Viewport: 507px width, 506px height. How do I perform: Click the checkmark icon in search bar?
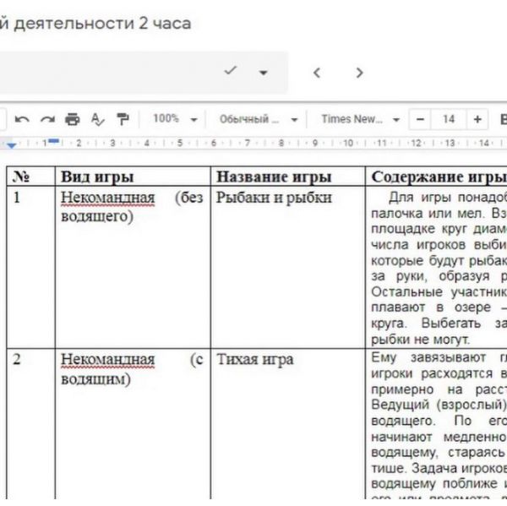click(x=230, y=72)
